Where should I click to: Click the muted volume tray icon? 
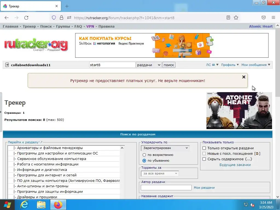252,205
